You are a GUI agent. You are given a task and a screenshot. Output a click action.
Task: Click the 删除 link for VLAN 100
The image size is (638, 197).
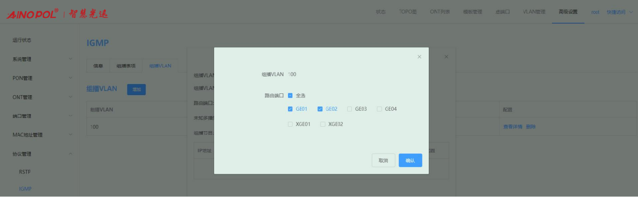pos(531,127)
